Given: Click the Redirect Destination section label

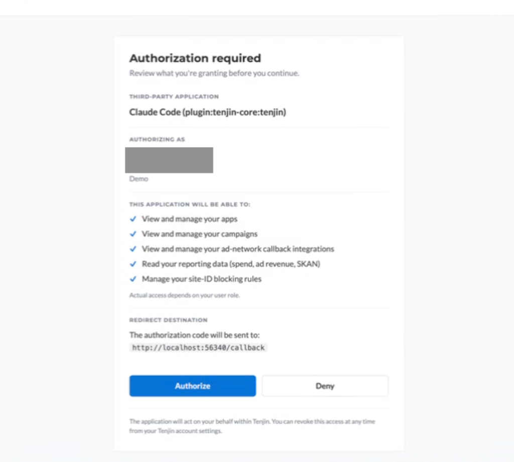Looking at the screenshot, I should [x=168, y=320].
